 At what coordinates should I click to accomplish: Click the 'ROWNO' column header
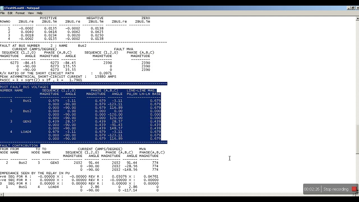(5, 21)
